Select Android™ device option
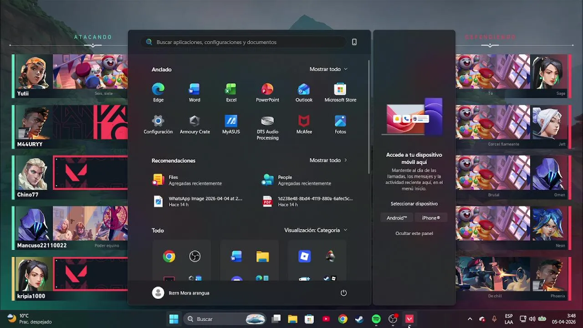Image resolution: width=583 pixels, height=328 pixels. coord(397,218)
